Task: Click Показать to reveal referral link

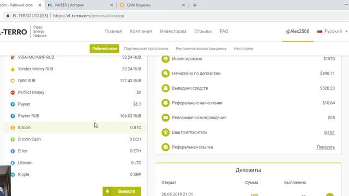Action: click(326, 147)
